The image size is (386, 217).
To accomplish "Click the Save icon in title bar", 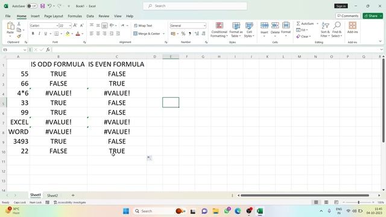I will point(43,6).
